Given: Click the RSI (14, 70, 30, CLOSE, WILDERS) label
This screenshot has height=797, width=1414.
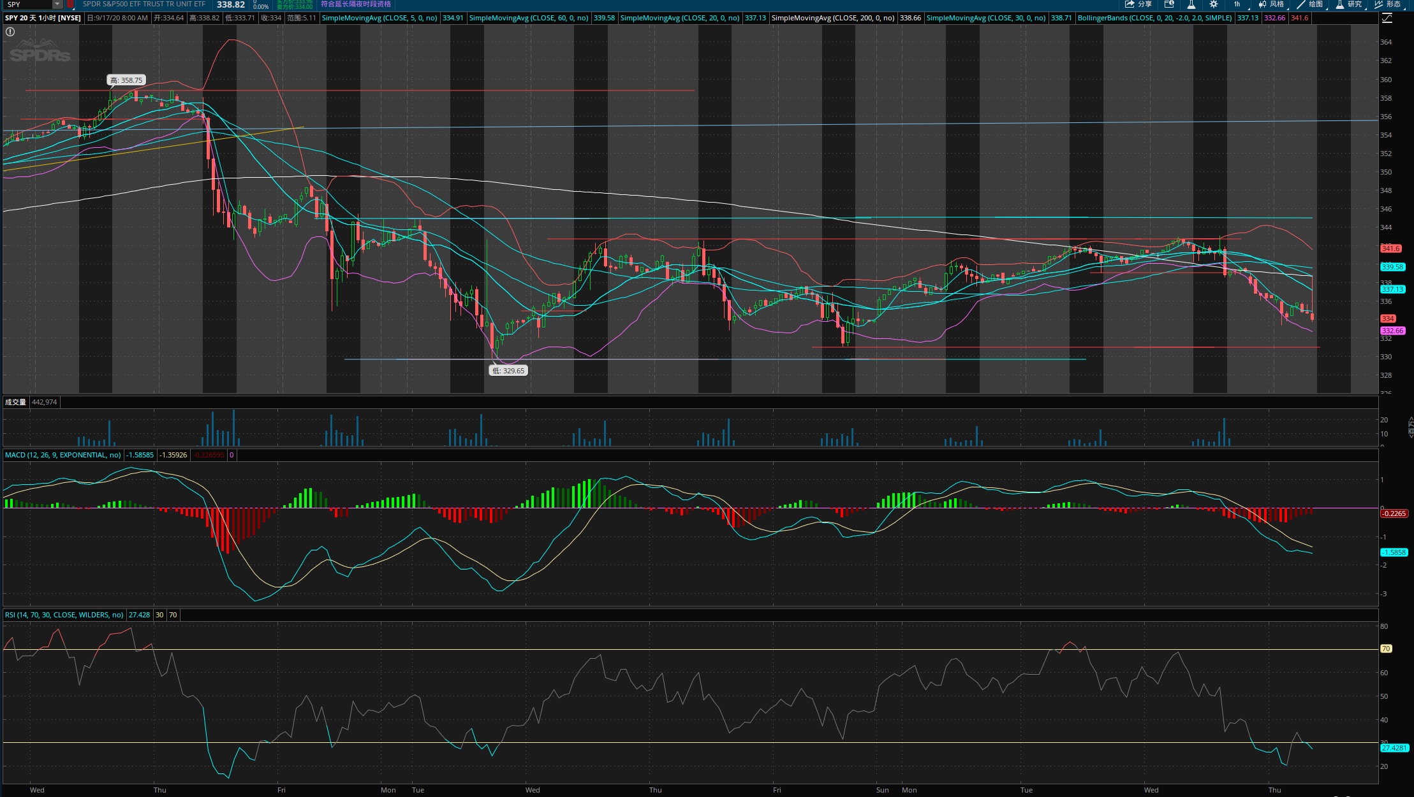Looking at the screenshot, I should pyautogui.click(x=64, y=615).
